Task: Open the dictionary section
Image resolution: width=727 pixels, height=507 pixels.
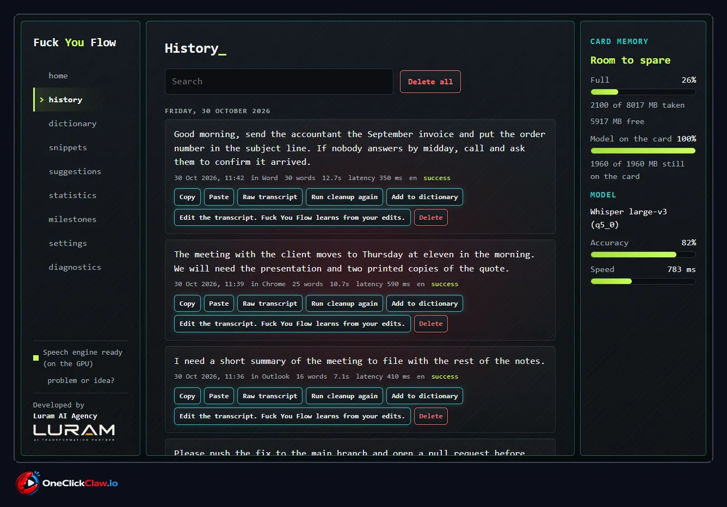Action: pos(72,123)
